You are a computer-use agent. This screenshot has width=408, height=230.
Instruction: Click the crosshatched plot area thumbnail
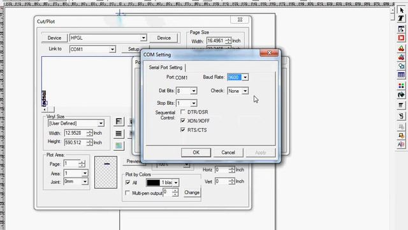click(106, 172)
